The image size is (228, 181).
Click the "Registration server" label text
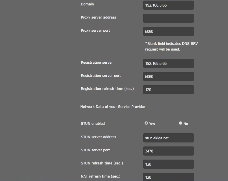coord(97,63)
